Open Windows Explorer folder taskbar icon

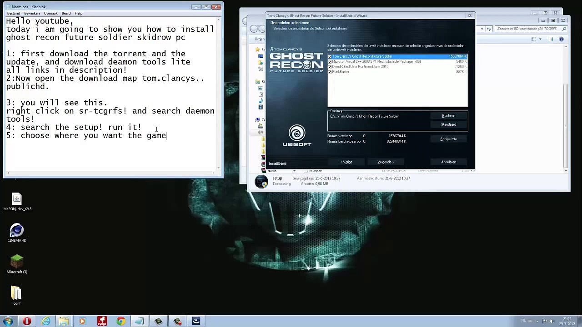pos(64,321)
